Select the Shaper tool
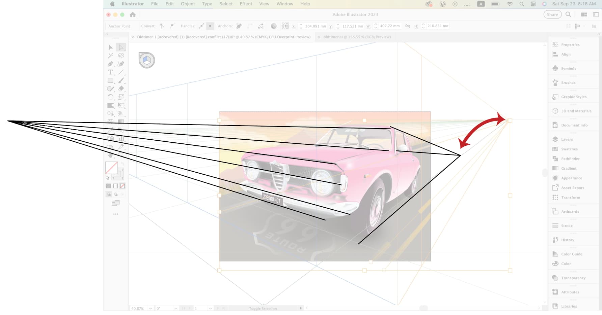Viewport: 602px width, 315px height. (110, 89)
